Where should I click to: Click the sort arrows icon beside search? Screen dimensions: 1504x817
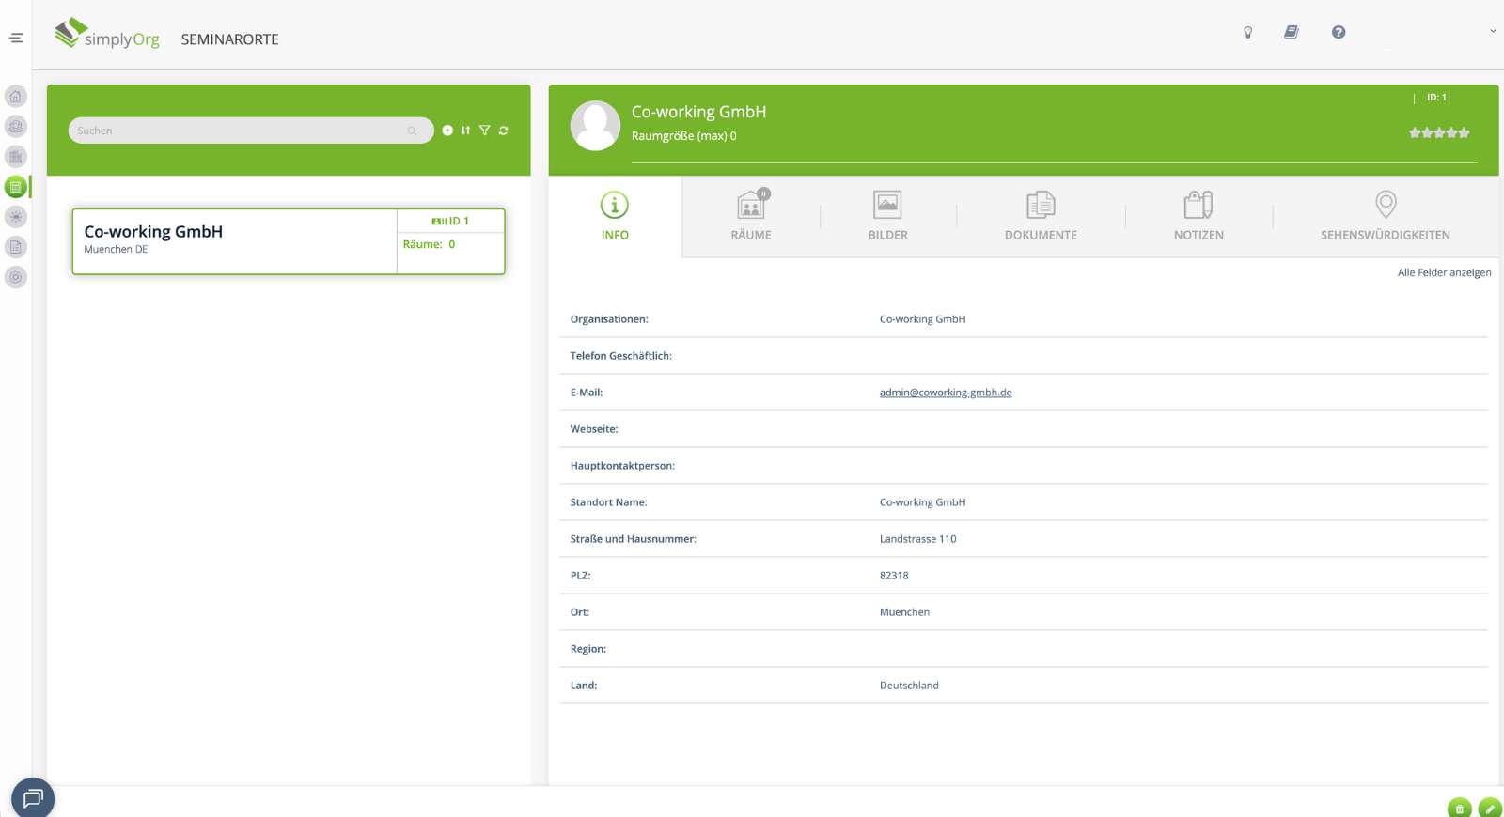pyautogui.click(x=465, y=131)
